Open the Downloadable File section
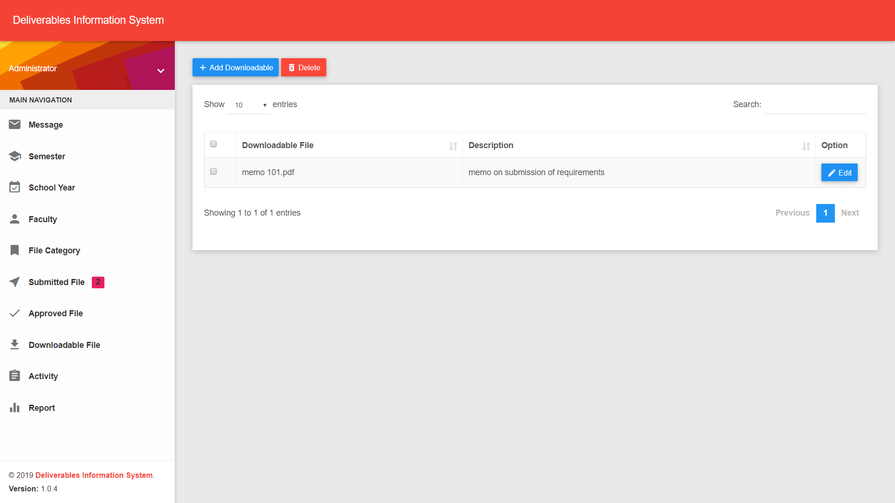The width and height of the screenshot is (895, 503). pos(64,345)
